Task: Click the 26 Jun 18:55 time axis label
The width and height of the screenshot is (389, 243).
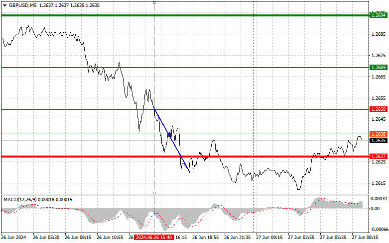Action: [x=205, y=238]
